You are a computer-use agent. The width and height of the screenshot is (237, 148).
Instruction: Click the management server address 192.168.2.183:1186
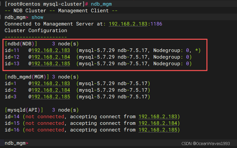tap(136, 24)
